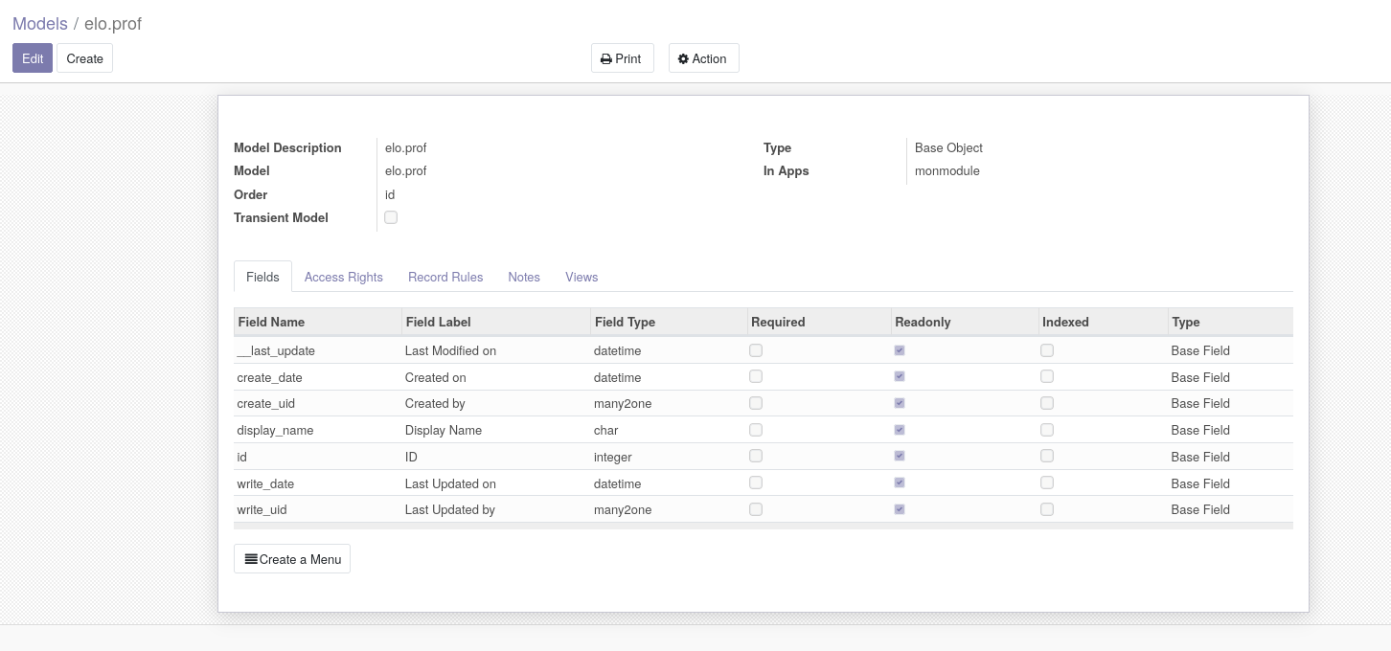This screenshot has height=651, width=1391.
Task: Click the gear icon in Action button
Action: pyautogui.click(x=683, y=59)
